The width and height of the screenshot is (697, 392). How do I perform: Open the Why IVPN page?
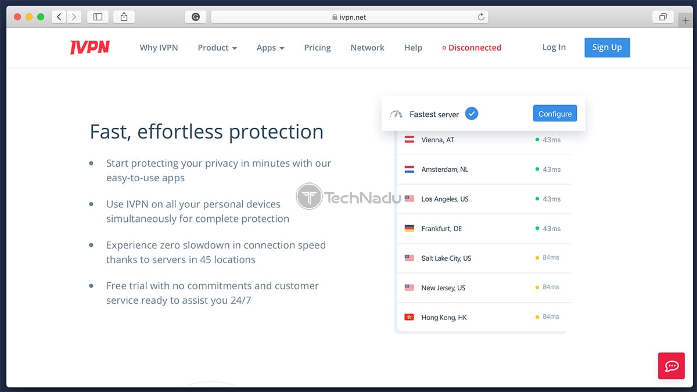[x=159, y=48]
